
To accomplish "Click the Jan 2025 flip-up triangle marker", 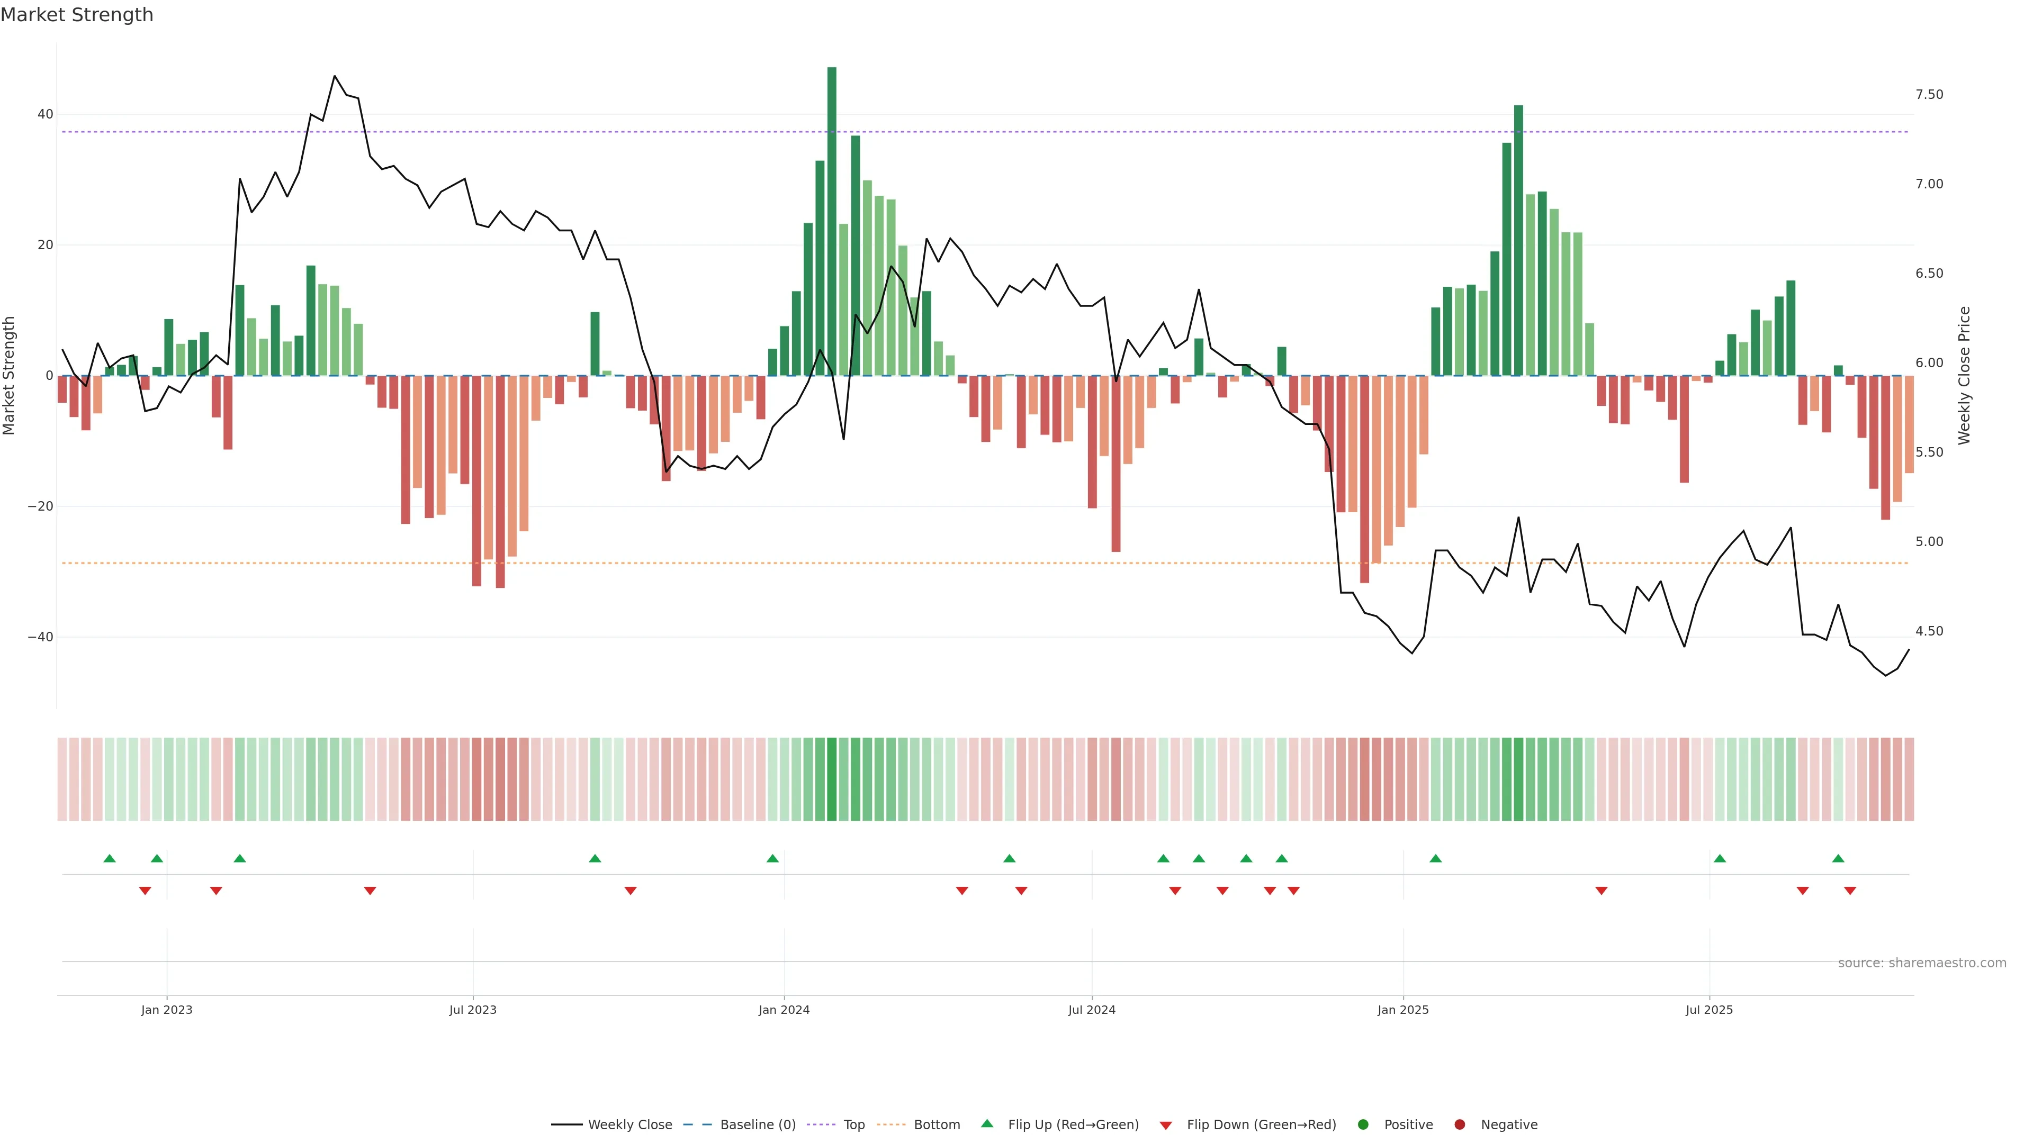I will coord(1436,858).
